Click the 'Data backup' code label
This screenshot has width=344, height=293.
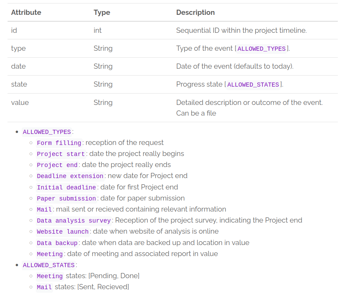(57, 243)
